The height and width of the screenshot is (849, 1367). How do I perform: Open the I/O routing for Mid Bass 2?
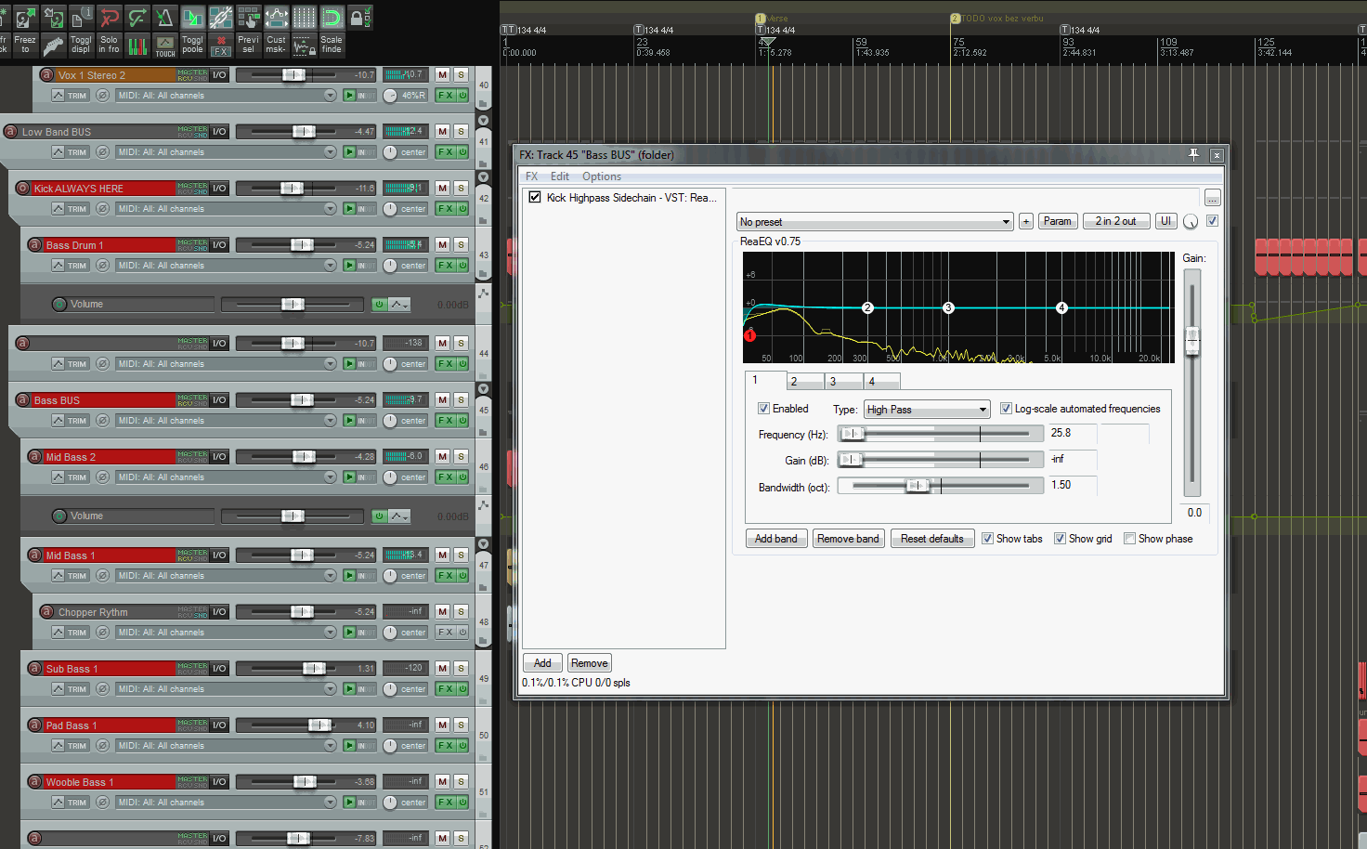click(x=219, y=457)
